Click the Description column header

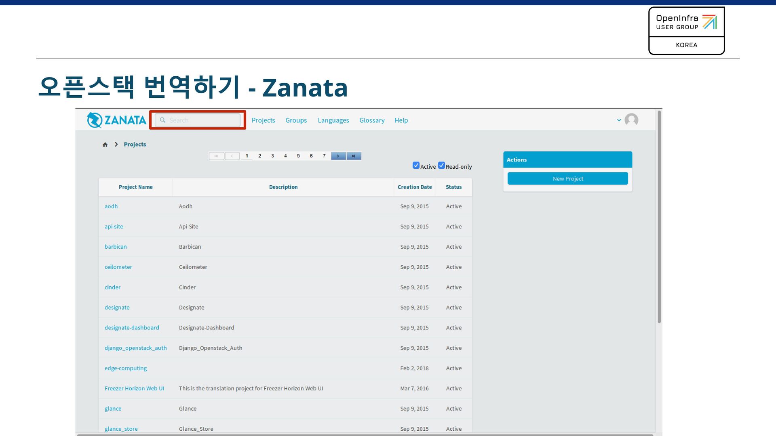click(283, 187)
